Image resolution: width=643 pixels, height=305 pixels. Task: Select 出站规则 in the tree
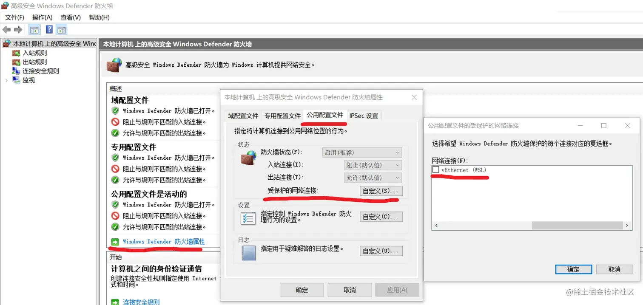click(35, 62)
